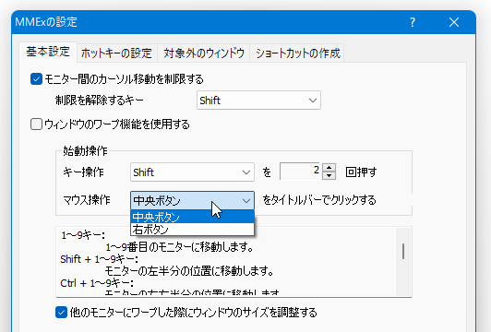Click the 回押す label

pos(361,172)
